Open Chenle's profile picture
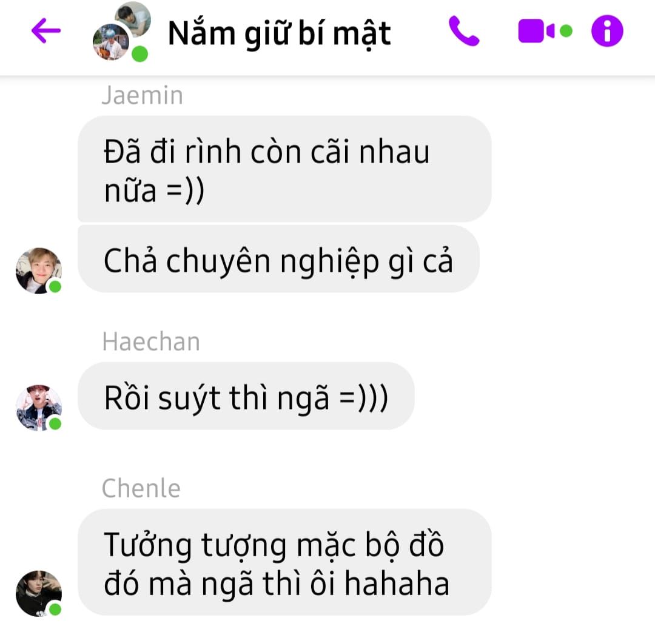This screenshot has height=629, width=655. [38, 593]
